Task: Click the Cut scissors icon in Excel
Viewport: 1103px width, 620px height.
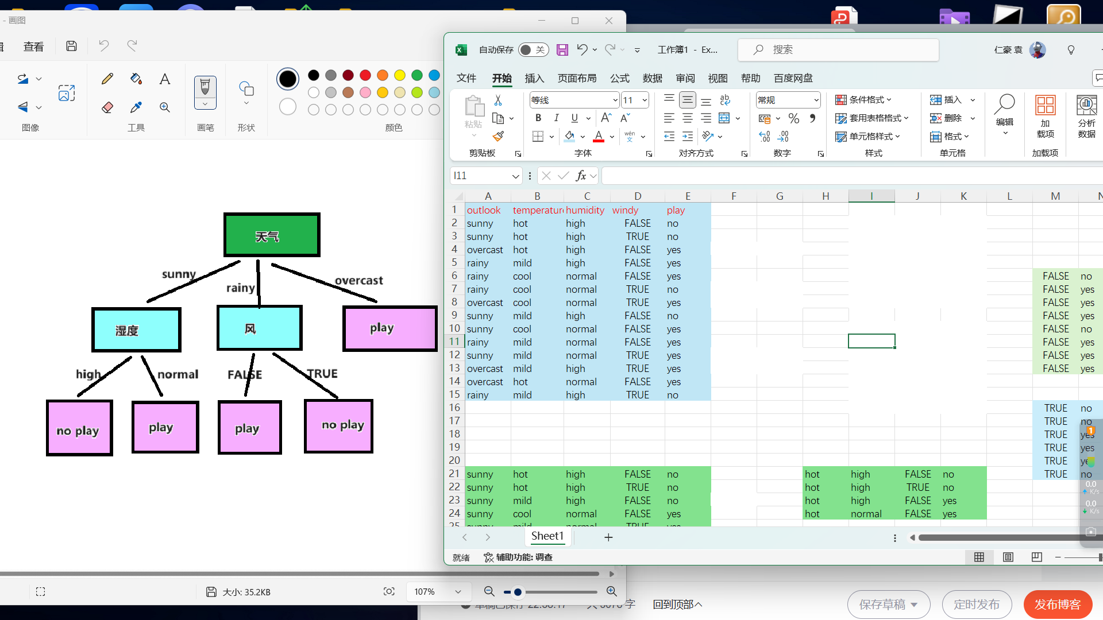Action: tap(498, 100)
